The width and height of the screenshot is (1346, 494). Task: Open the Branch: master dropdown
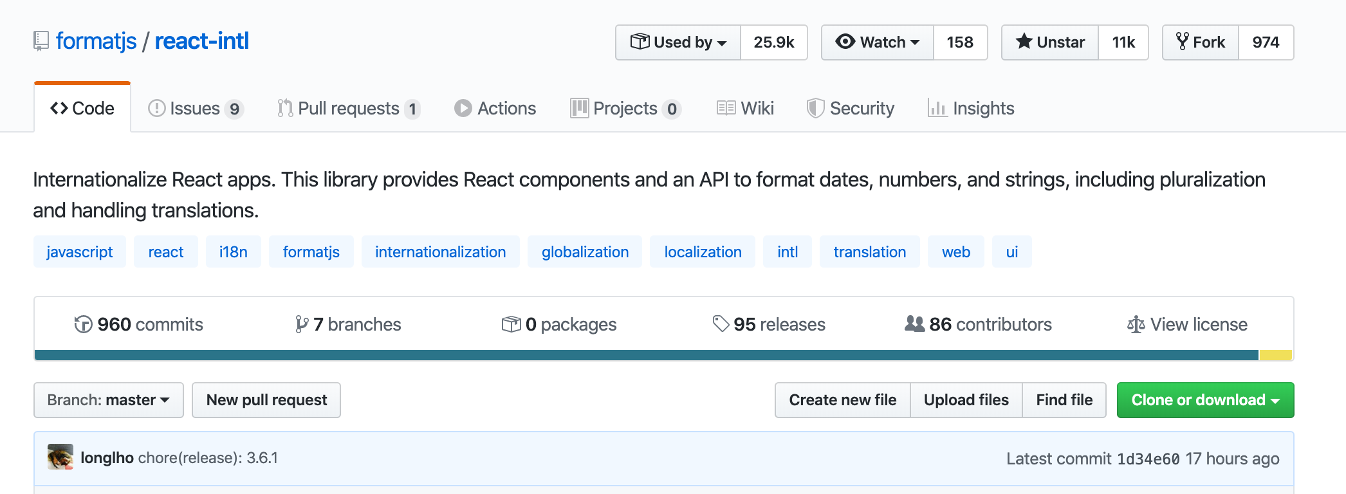tap(109, 400)
